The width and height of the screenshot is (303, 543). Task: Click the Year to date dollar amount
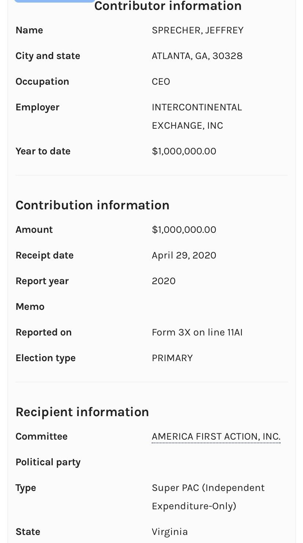tap(184, 151)
